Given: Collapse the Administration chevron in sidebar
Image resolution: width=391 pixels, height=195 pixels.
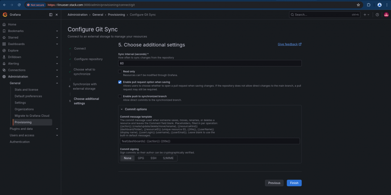Looking at the screenshot, I should click(x=57, y=77).
